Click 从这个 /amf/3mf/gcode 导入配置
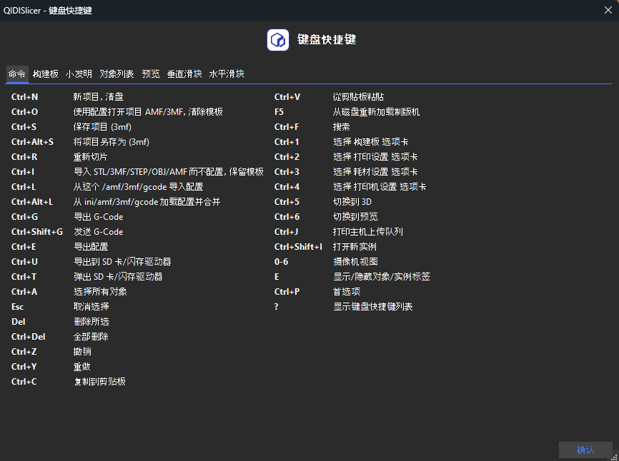This screenshot has width=619, height=461. click(138, 187)
